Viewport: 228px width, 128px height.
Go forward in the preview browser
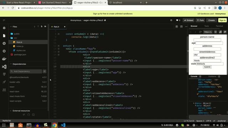tap(196, 32)
